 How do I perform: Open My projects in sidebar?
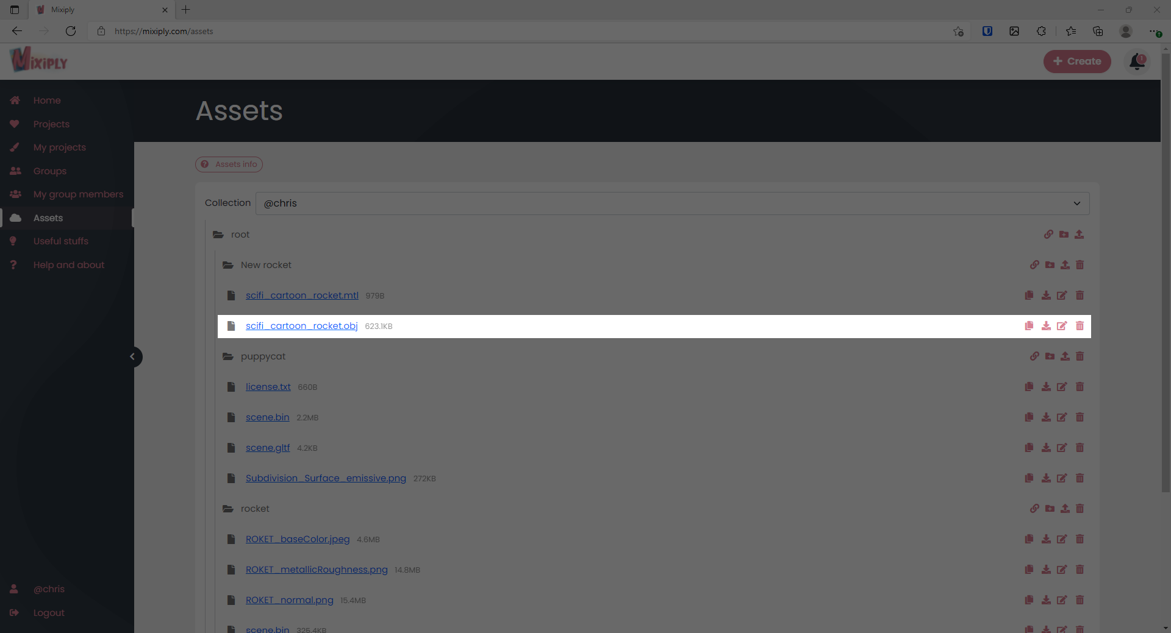[x=60, y=147]
